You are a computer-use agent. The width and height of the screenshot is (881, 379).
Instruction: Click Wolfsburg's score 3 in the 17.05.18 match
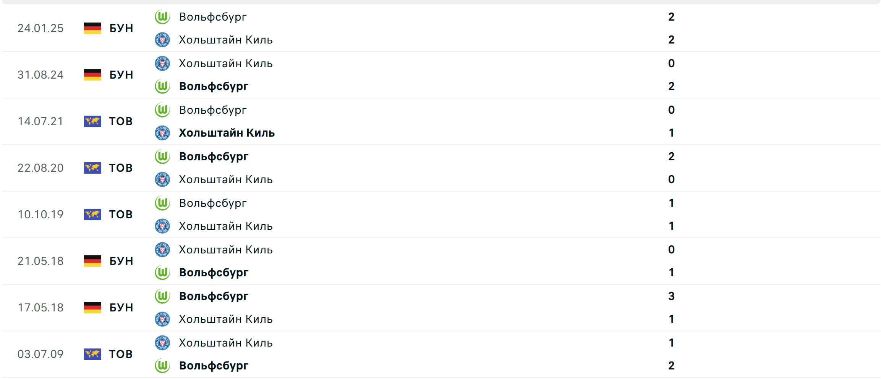pos(671,296)
